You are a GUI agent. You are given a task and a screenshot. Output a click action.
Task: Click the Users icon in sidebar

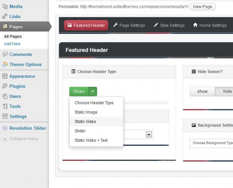pos(5,97)
